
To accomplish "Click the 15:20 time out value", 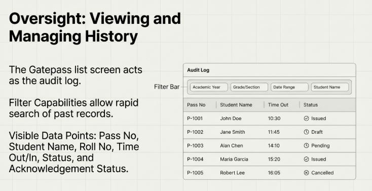I will click(274, 159).
